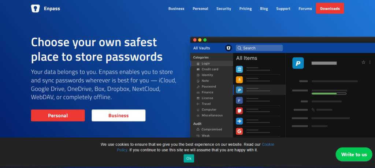Screen dimensions: 375x168
Task: Click the Compromised audit label
Action: [x=212, y=129]
